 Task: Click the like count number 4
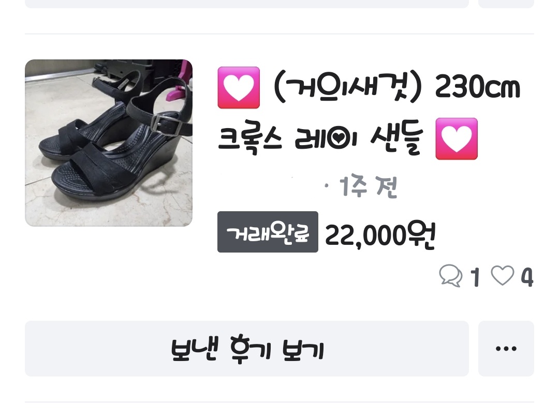[527, 277]
